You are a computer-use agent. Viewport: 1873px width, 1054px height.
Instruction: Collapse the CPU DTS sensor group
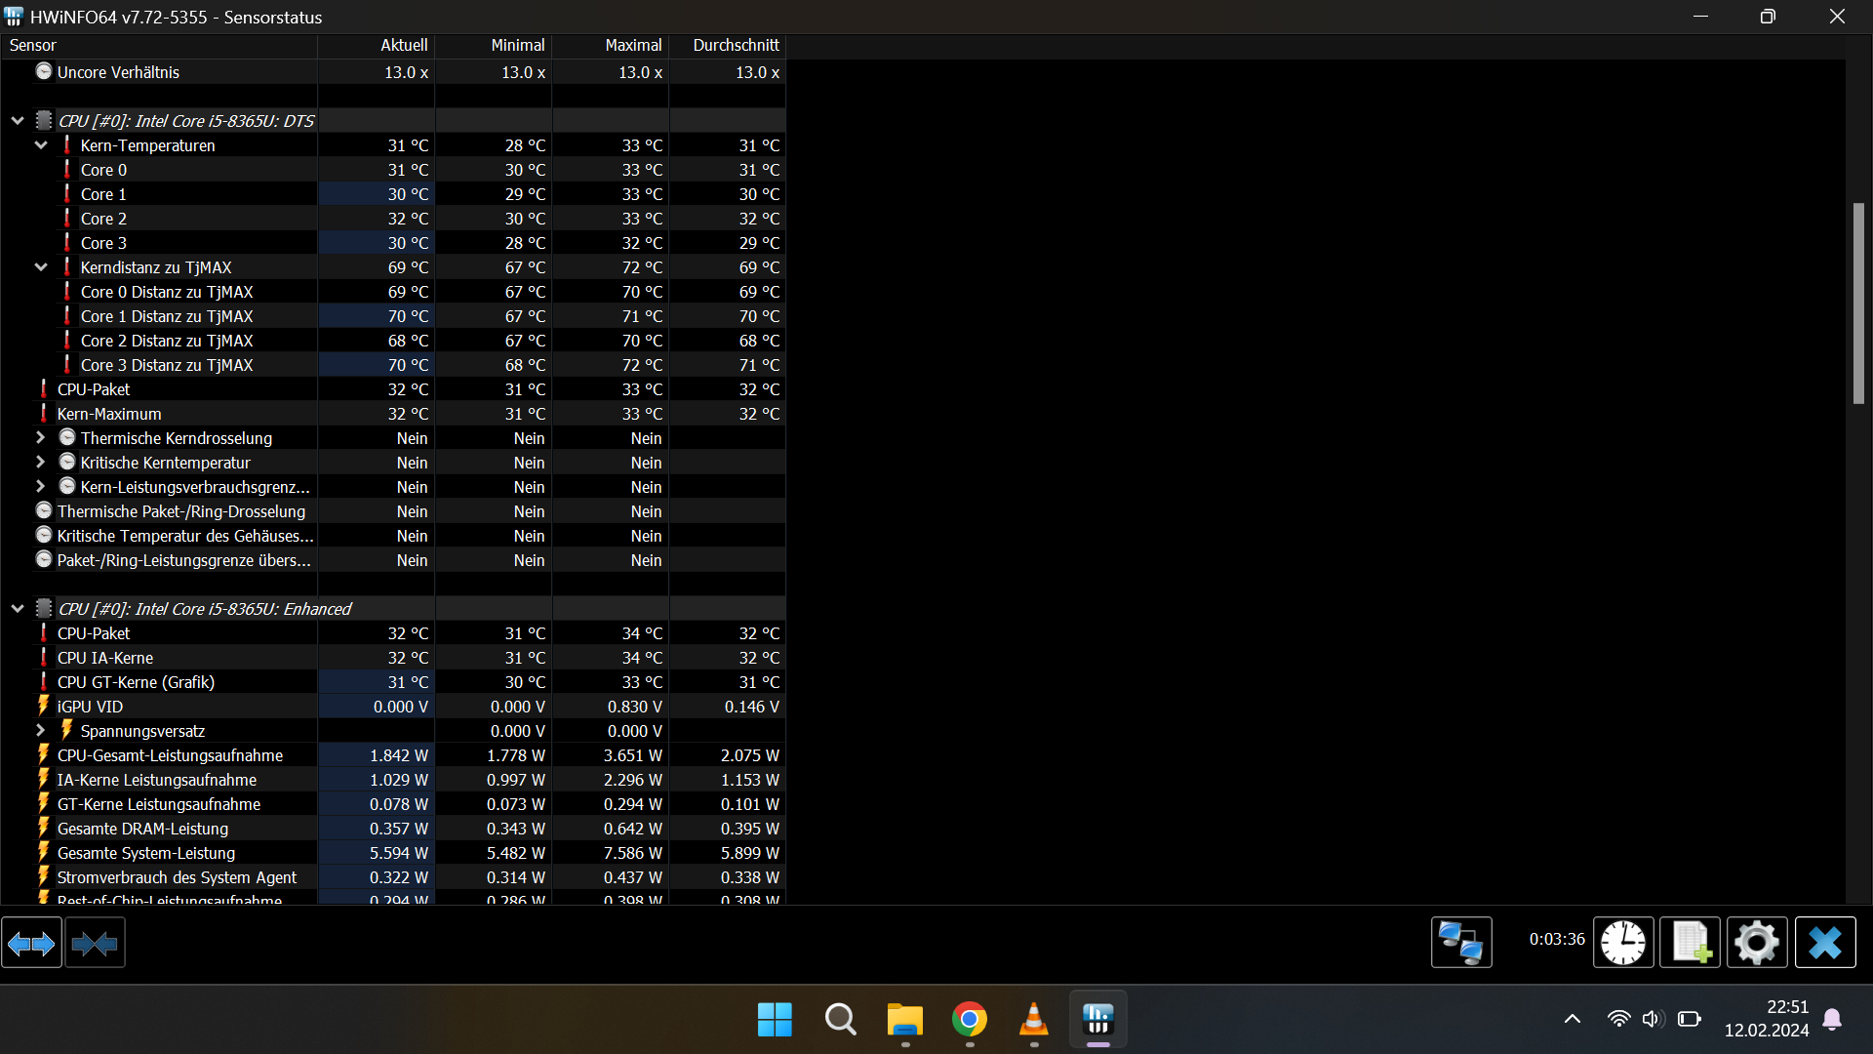[x=18, y=121]
